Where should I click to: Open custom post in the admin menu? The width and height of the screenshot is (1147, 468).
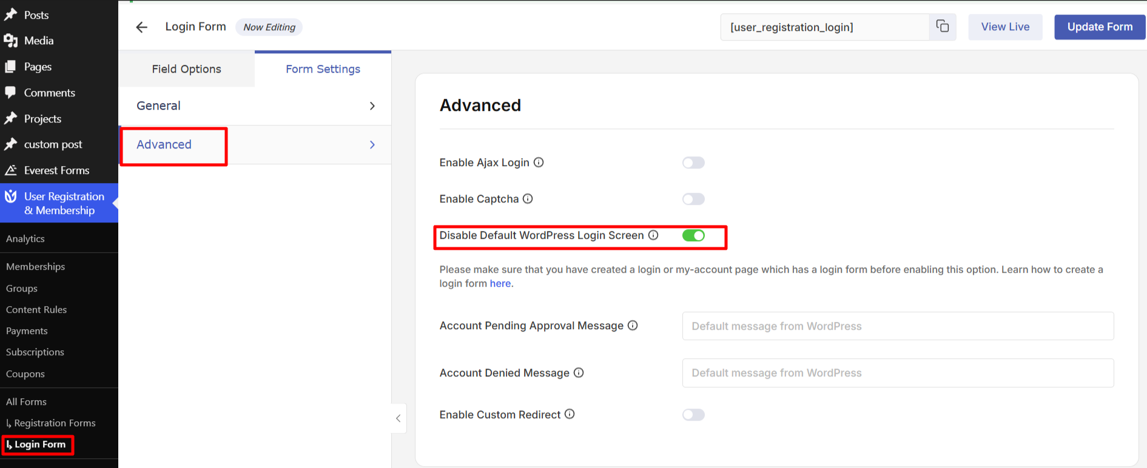pos(53,144)
